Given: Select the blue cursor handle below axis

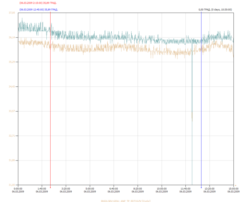Looking at the screenshot, I should coord(201,188).
